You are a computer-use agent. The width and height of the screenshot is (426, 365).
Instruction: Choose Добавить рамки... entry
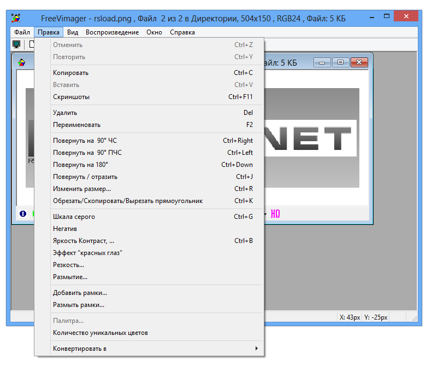coord(149,293)
